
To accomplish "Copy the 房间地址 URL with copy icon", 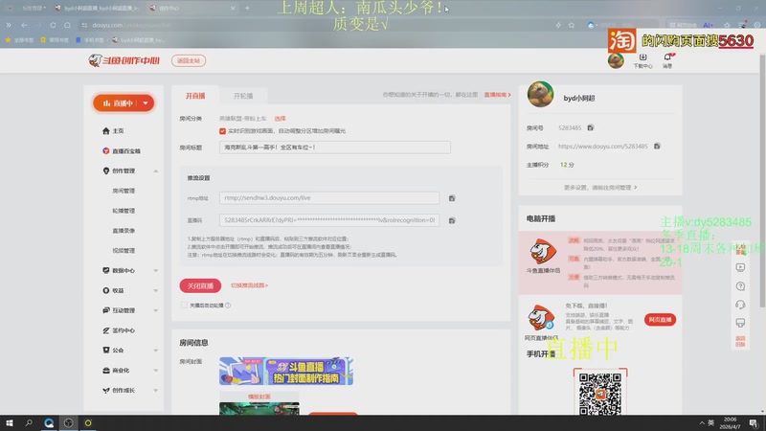I will point(657,146).
